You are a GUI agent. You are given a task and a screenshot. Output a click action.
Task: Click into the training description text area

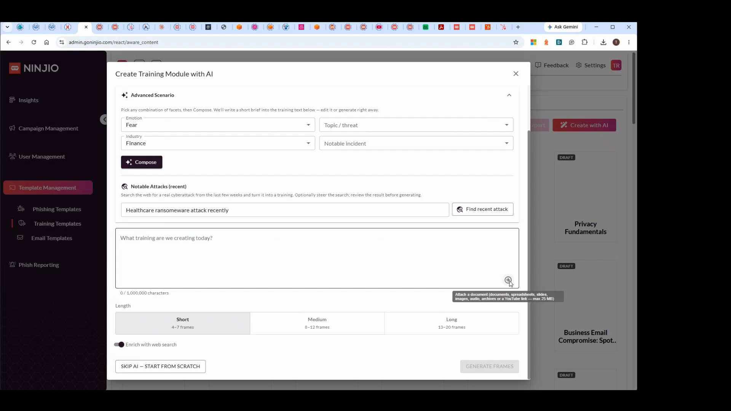click(317, 258)
